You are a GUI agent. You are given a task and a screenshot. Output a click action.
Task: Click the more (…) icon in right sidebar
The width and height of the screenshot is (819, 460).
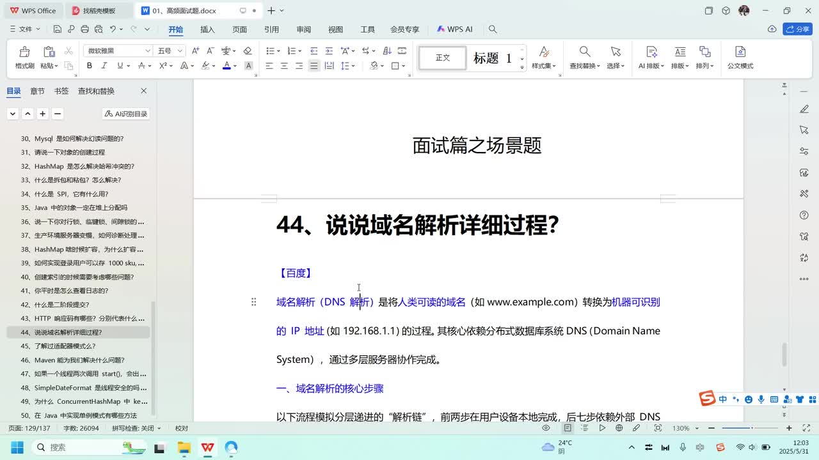(x=804, y=279)
